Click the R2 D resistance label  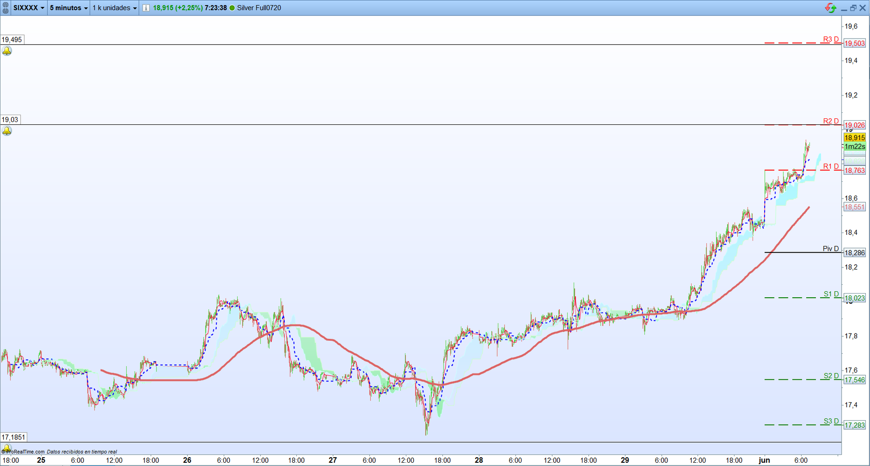pyautogui.click(x=831, y=121)
